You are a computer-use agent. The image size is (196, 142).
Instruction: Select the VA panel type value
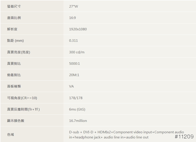71,86
